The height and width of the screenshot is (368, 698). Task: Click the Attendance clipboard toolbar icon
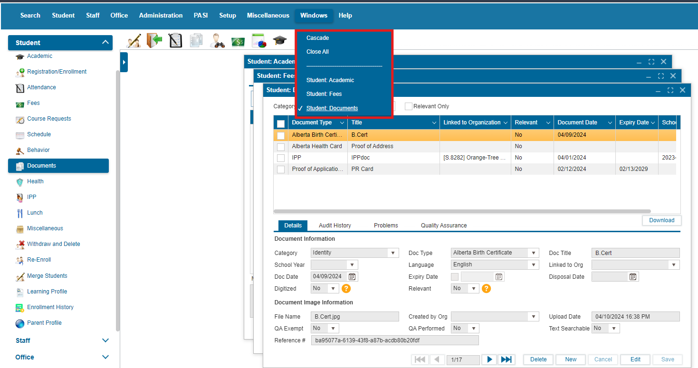click(x=175, y=40)
